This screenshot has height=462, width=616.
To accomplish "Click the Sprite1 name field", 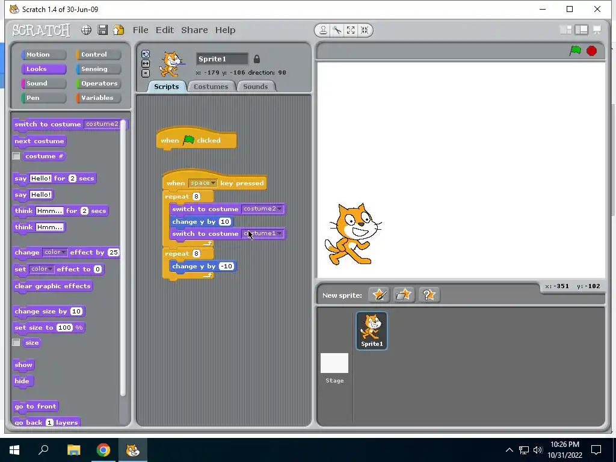I will coord(222,59).
